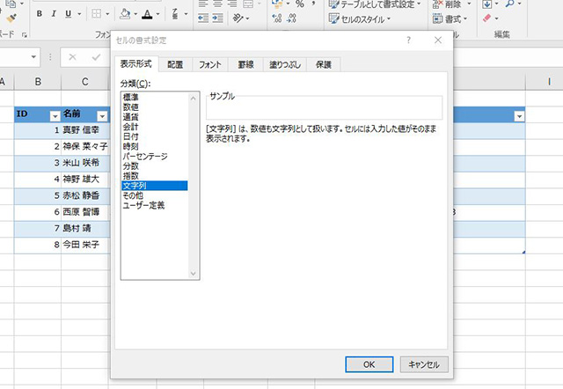
Task: Toggle bold formatting in the ribbon
Action: (41, 14)
